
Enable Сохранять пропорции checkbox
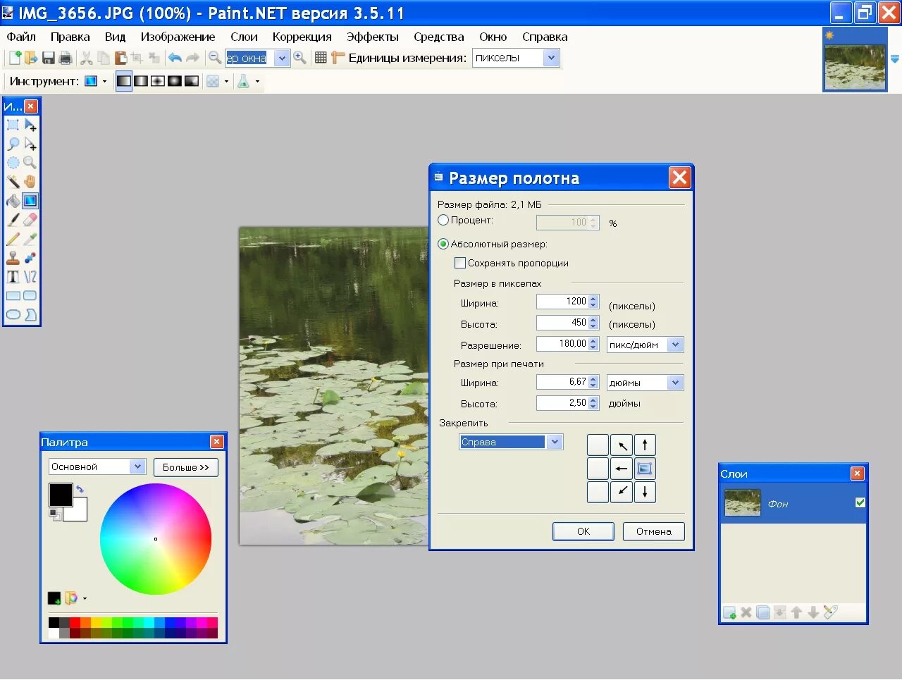click(x=460, y=263)
